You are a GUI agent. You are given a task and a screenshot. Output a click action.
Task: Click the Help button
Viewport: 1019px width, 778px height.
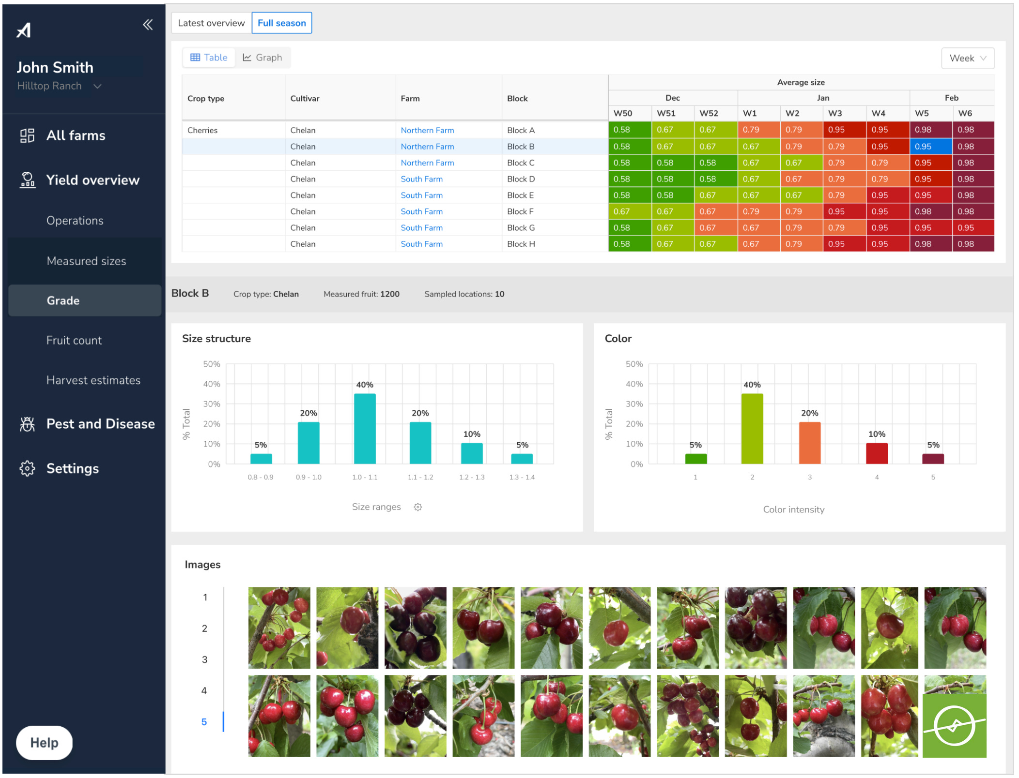[44, 743]
